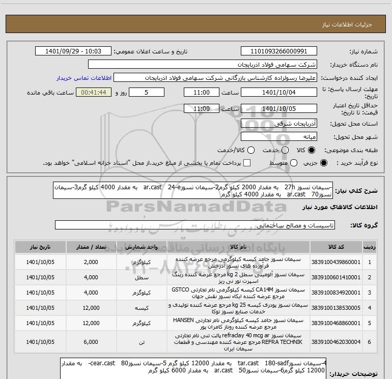
Task: Click the CA14M GSTCO product name
Action: point(238,293)
